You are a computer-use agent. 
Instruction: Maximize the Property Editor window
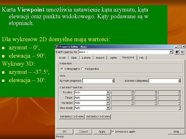(180, 47)
